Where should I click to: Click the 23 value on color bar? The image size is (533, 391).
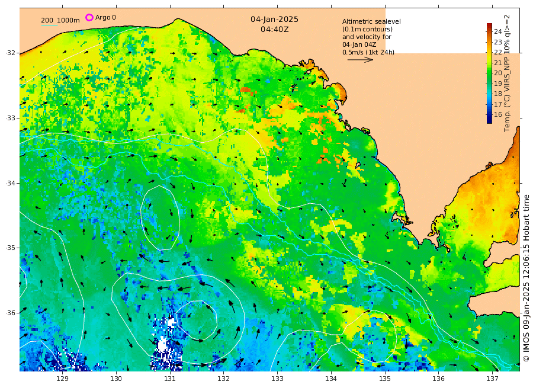tap(498, 42)
